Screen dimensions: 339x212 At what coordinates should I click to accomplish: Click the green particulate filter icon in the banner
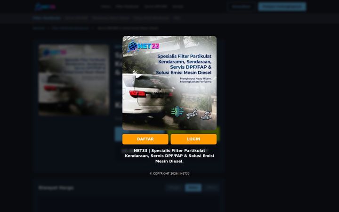pos(177,111)
